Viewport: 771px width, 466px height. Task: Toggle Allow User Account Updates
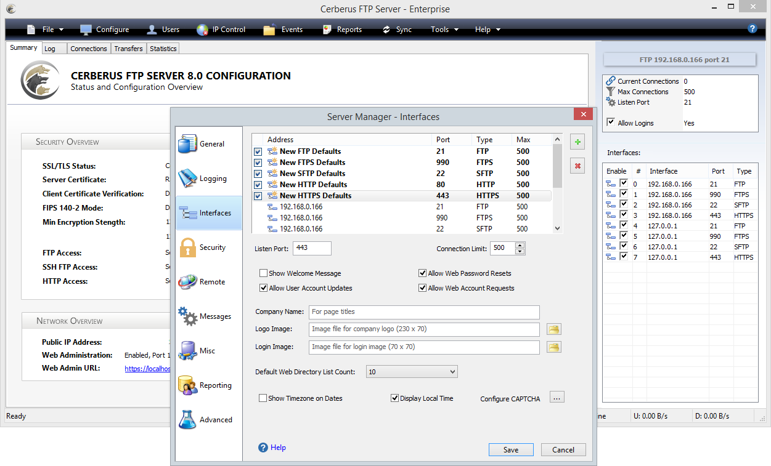pos(264,288)
